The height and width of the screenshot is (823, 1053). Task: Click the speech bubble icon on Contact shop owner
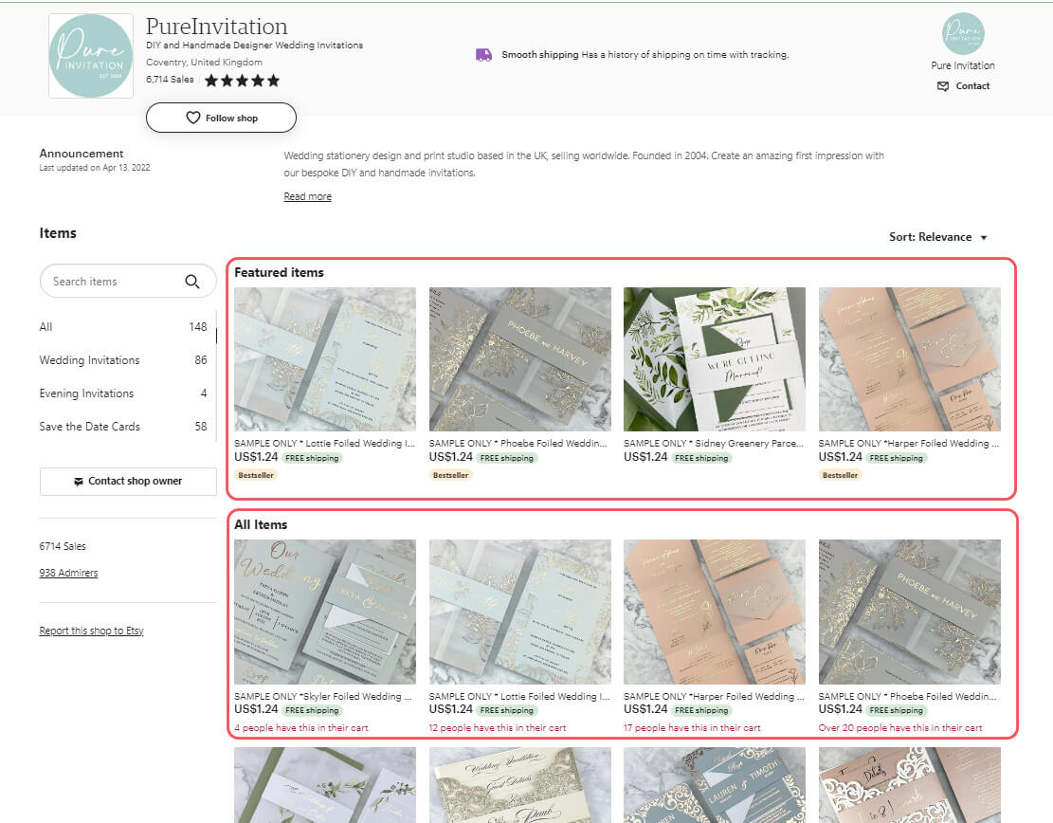(78, 481)
